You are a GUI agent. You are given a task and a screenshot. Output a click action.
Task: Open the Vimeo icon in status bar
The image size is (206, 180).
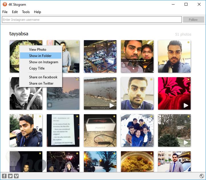[x=16, y=176]
